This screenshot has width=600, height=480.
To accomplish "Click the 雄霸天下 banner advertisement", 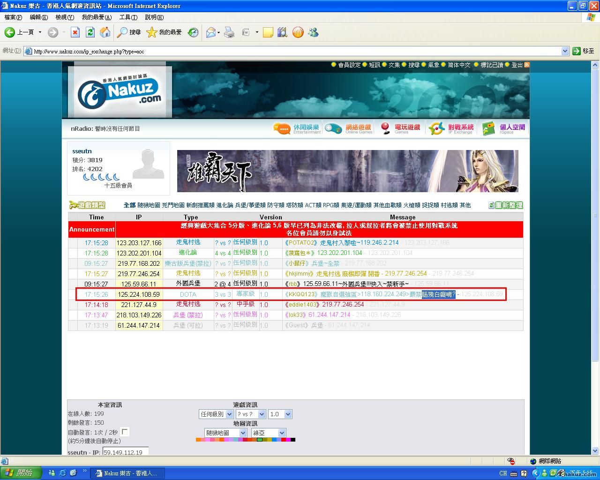I will pos(347,171).
